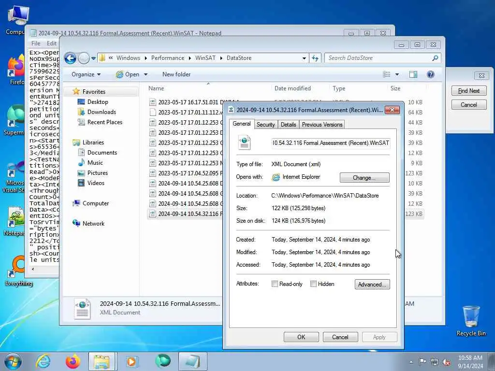Select Downloads in Favorites
The image size is (495, 371).
[102, 112]
